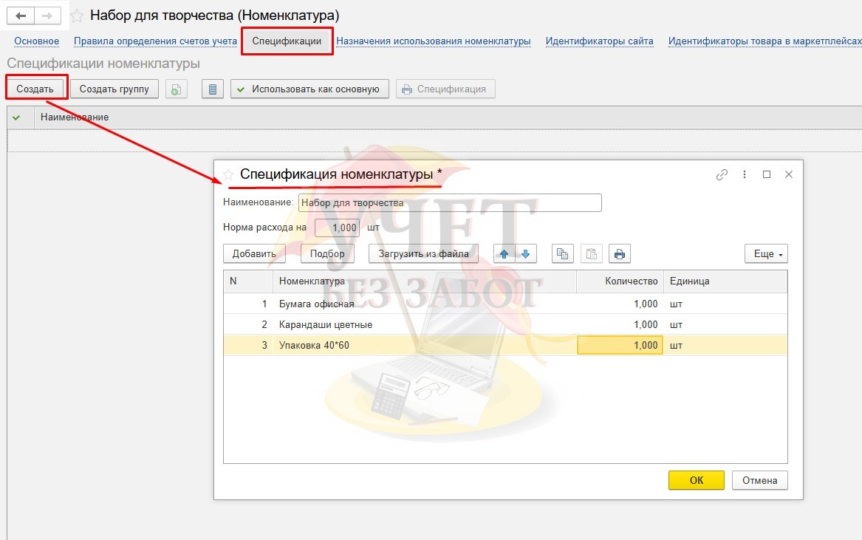The height and width of the screenshot is (540, 862).
Task: Get link to the specification via the chain icon
Action: 722,174
